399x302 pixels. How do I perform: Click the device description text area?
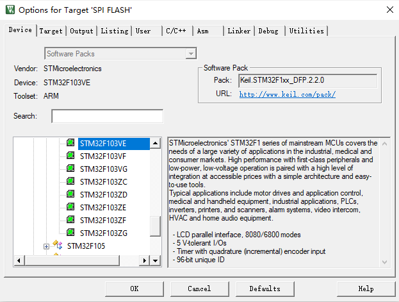(x=274, y=202)
